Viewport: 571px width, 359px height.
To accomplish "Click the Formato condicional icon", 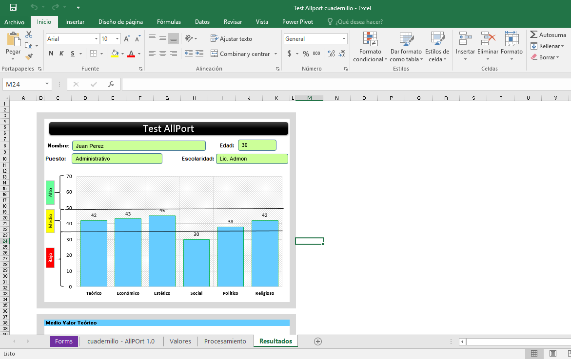I will pyautogui.click(x=370, y=39).
